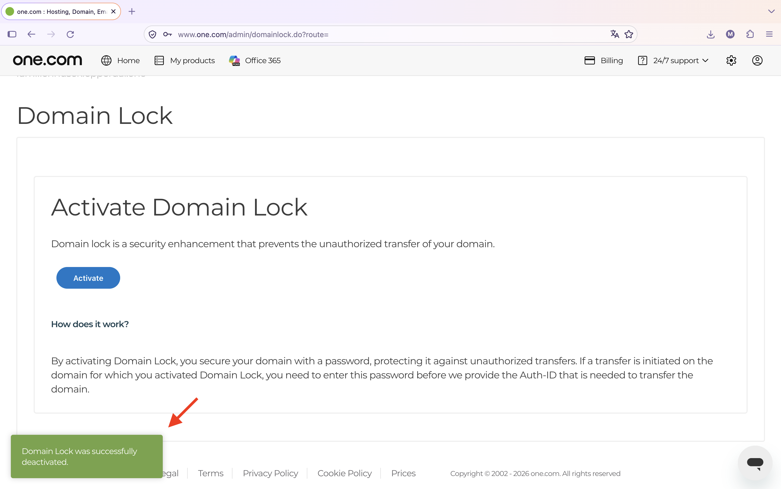Close the one.com browser tab
The height and width of the screenshot is (489, 781).
coord(113,11)
